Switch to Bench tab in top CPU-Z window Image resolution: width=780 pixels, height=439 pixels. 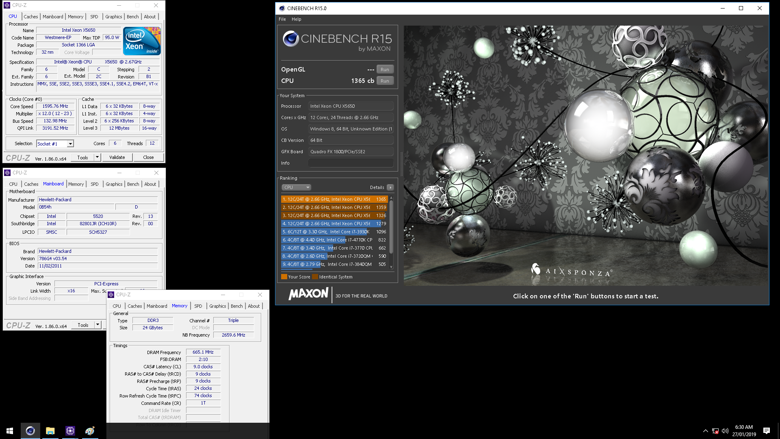[x=132, y=17]
